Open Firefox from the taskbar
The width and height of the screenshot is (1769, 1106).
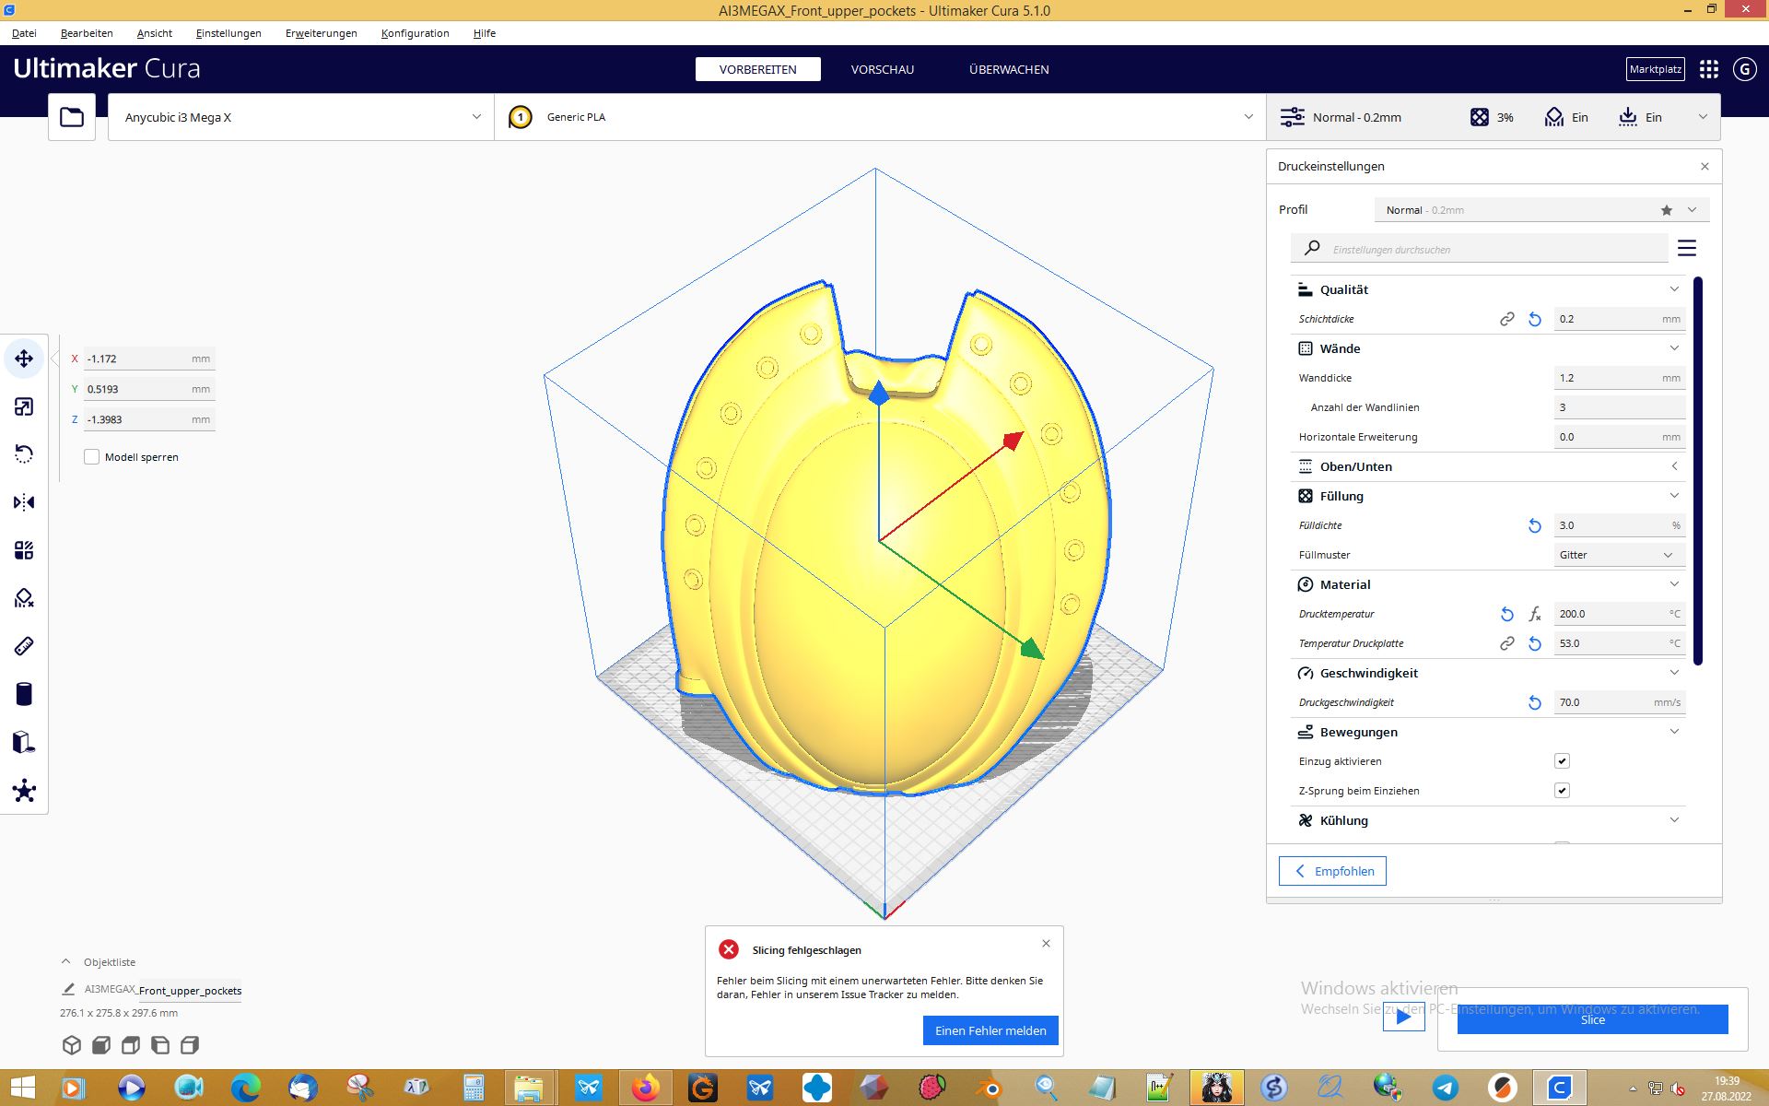pos(645,1088)
